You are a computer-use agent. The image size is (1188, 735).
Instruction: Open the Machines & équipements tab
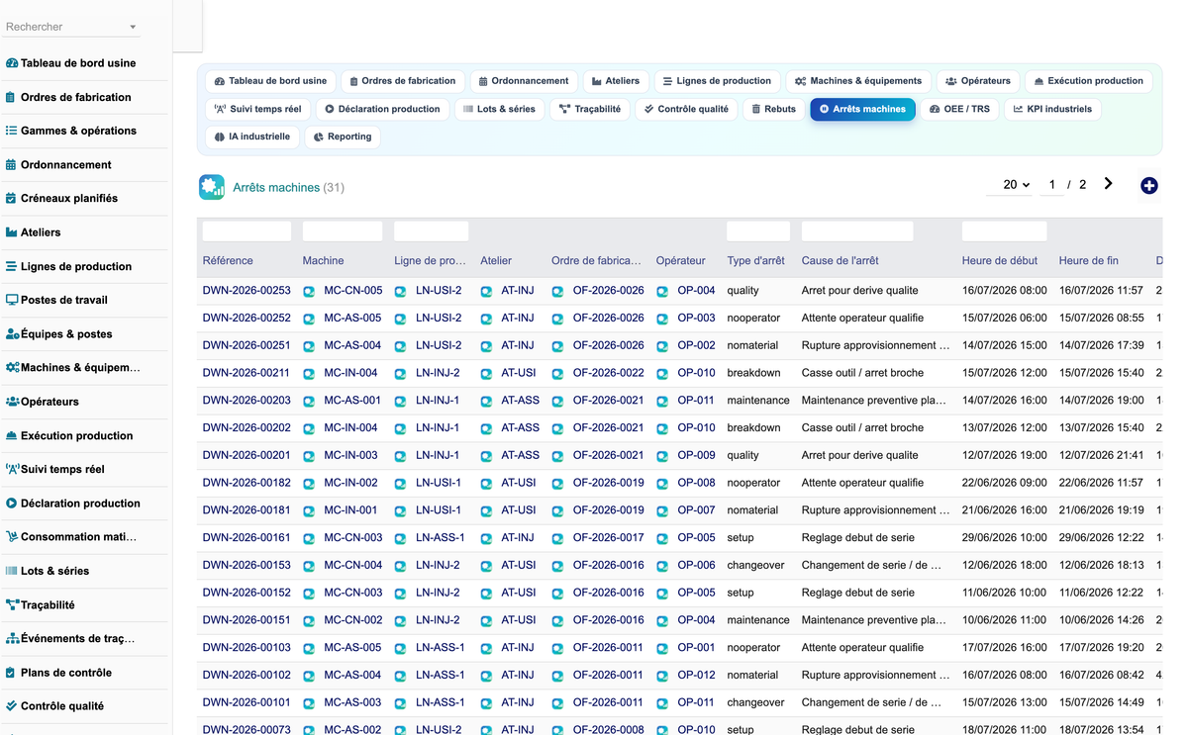[x=858, y=81]
